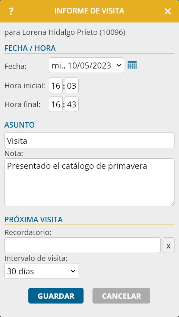The height and width of the screenshot is (317, 179).
Task: Save the report with Guardar
Action: point(56,296)
